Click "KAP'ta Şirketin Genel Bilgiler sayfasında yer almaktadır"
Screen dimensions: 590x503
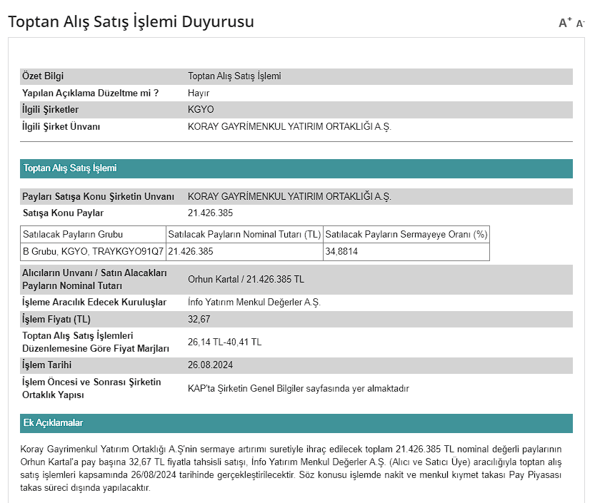299,388
